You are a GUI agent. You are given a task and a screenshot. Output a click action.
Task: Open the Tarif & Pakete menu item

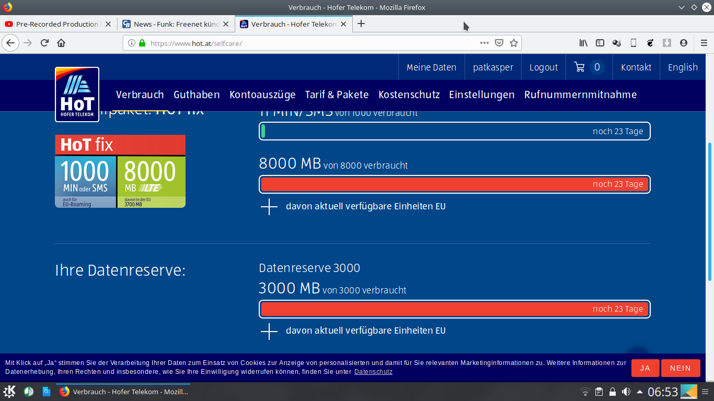[337, 95]
